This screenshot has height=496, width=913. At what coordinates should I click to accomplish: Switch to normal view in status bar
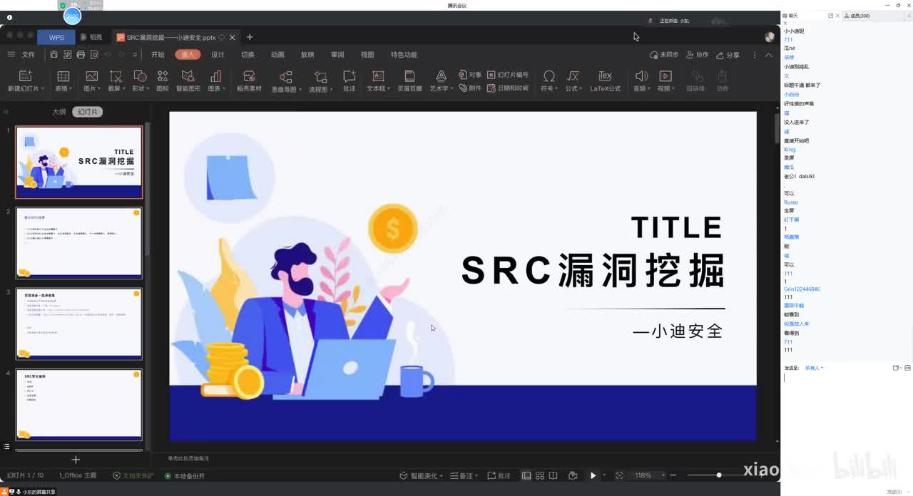coord(526,475)
